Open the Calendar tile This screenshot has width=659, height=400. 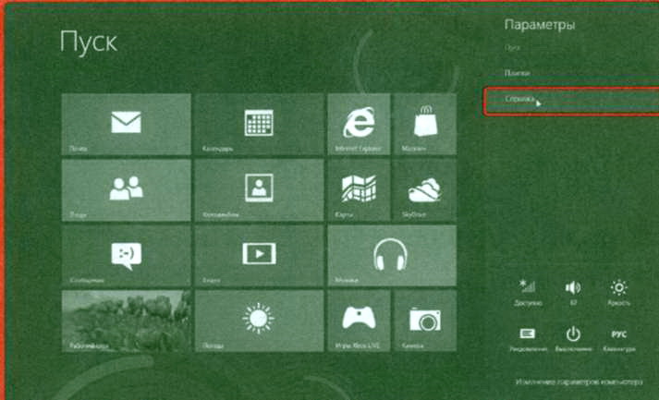(260, 125)
